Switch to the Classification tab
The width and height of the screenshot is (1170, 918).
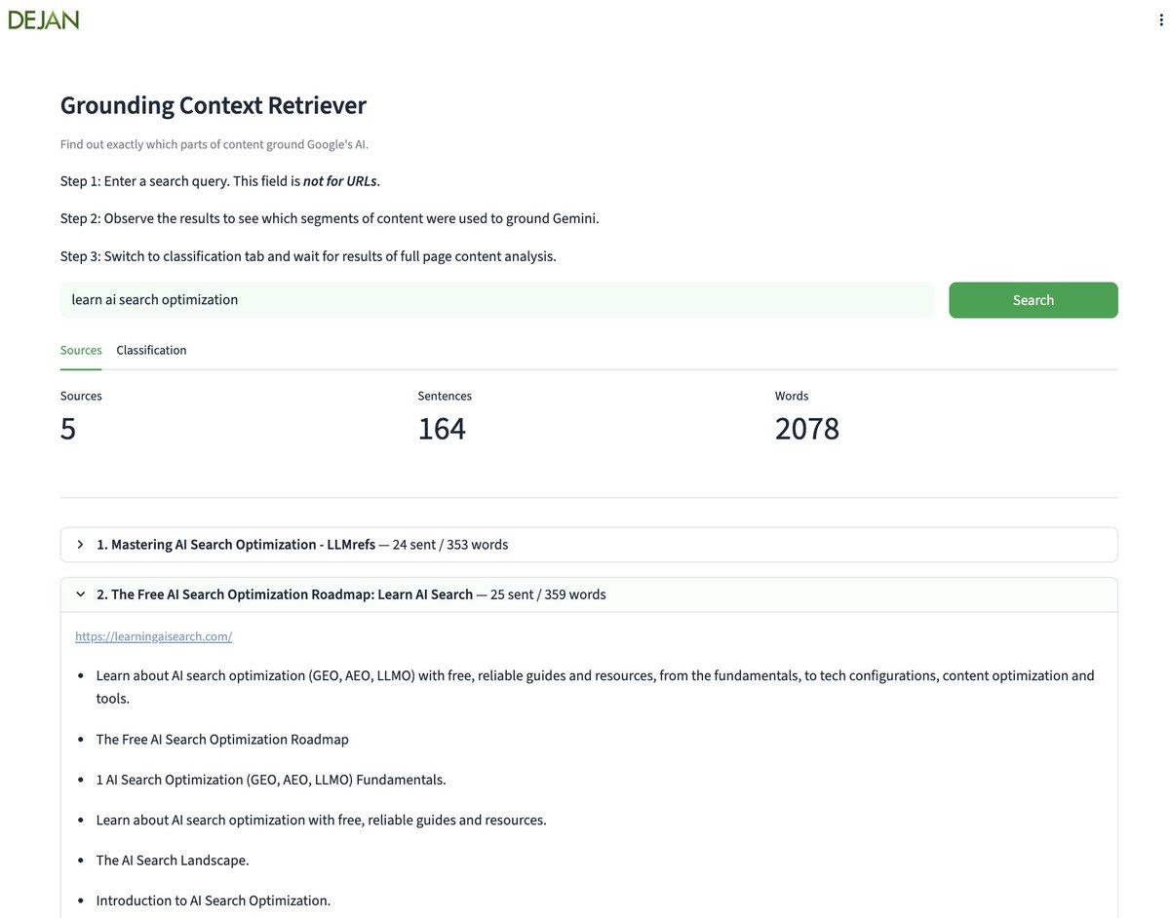pos(151,350)
